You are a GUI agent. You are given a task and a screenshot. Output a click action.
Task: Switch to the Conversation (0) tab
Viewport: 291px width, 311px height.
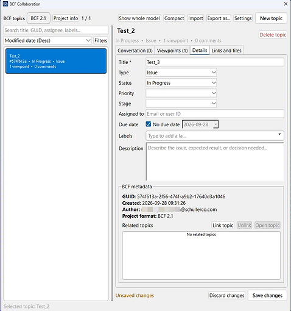pyautogui.click(x=135, y=51)
